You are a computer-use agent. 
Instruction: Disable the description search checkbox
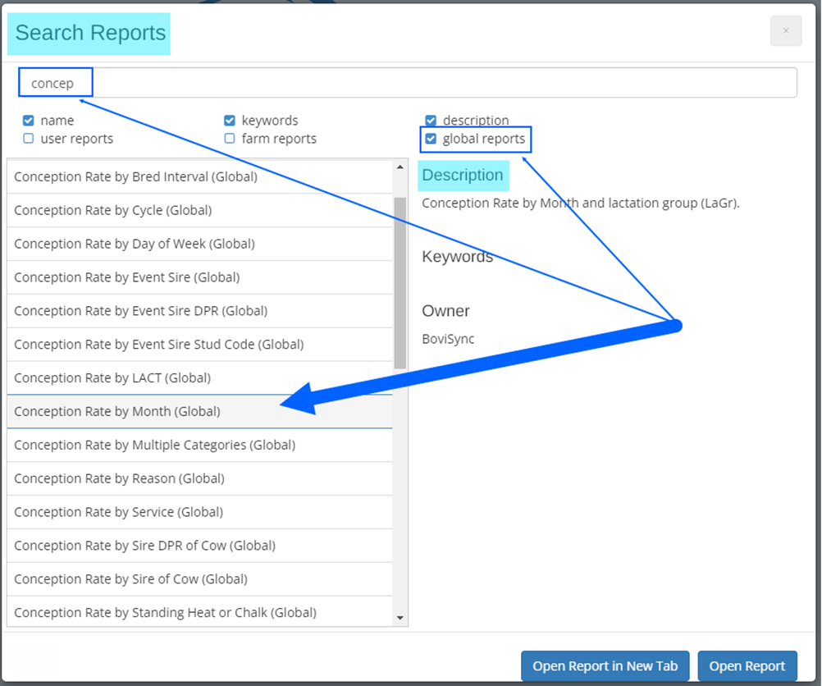[432, 120]
